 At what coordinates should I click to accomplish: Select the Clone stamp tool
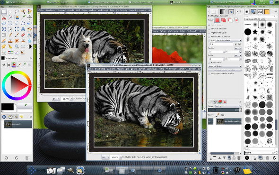10,41
